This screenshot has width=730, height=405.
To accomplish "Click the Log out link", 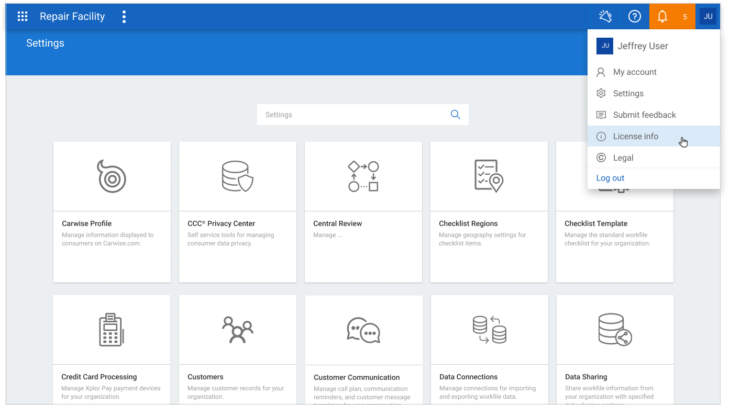I will [610, 178].
